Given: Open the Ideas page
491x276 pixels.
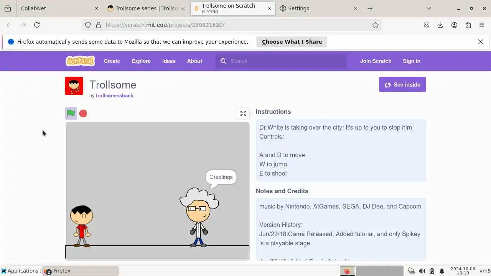Looking at the screenshot, I should [169, 61].
